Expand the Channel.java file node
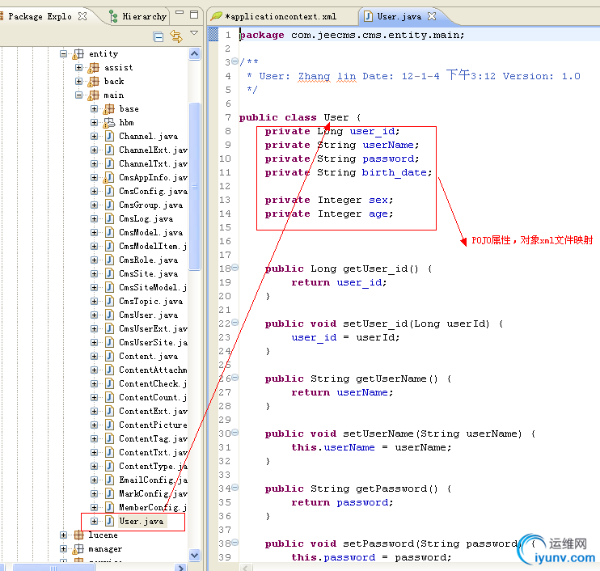This screenshot has width=600, height=571. (x=94, y=136)
